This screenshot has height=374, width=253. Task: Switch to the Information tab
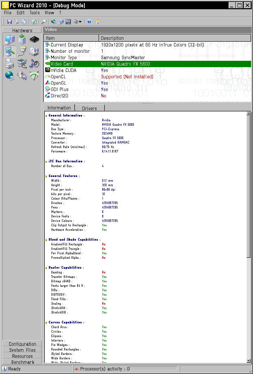pyautogui.click(x=59, y=108)
